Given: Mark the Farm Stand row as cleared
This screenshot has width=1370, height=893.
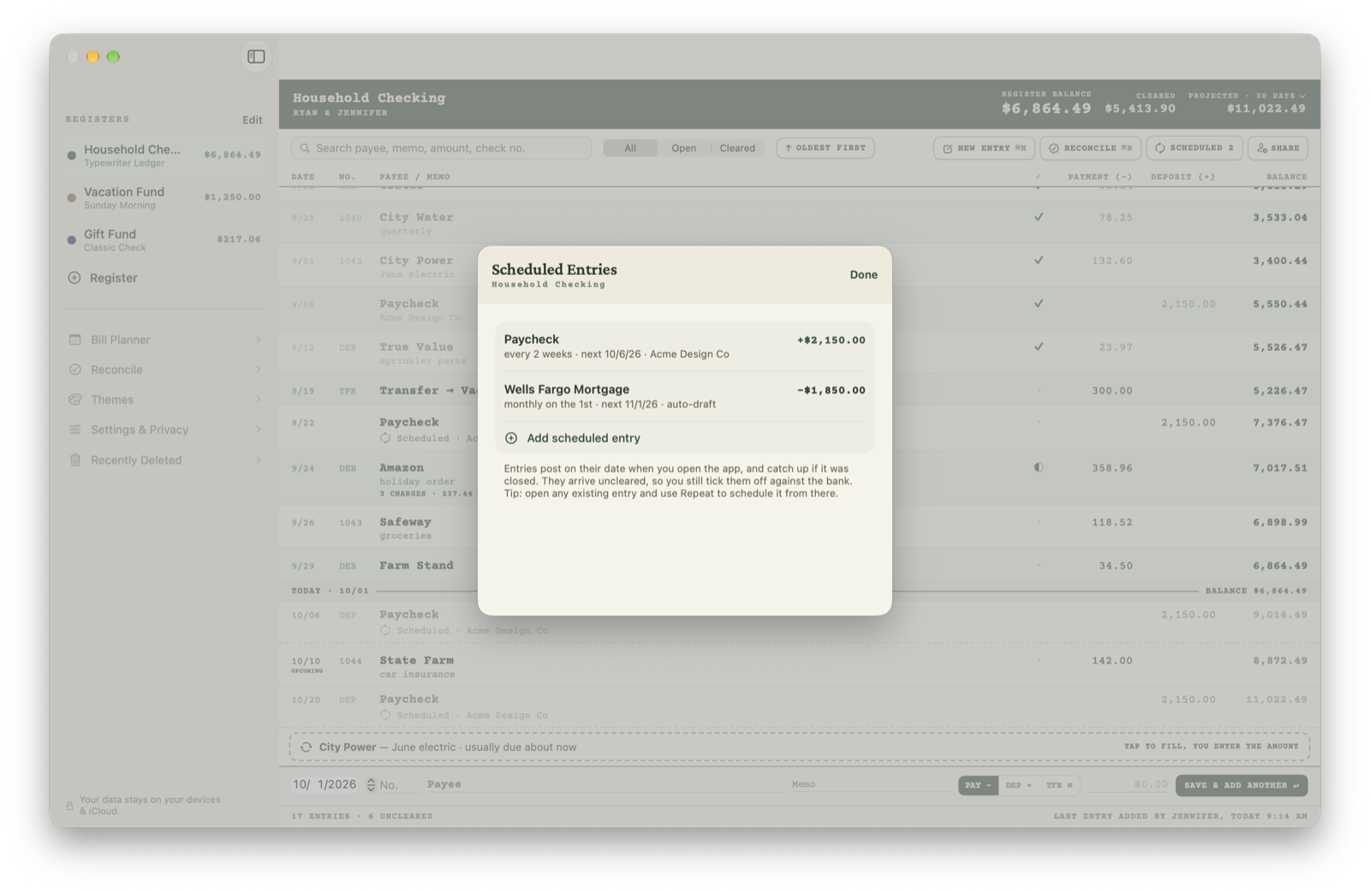Looking at the screenshot, I should tap(1039, 565).
